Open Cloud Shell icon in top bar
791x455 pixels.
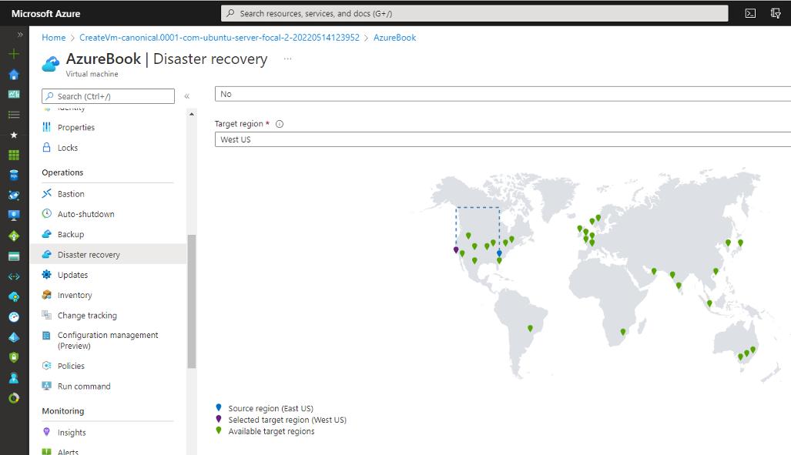(x=750, y=13)
